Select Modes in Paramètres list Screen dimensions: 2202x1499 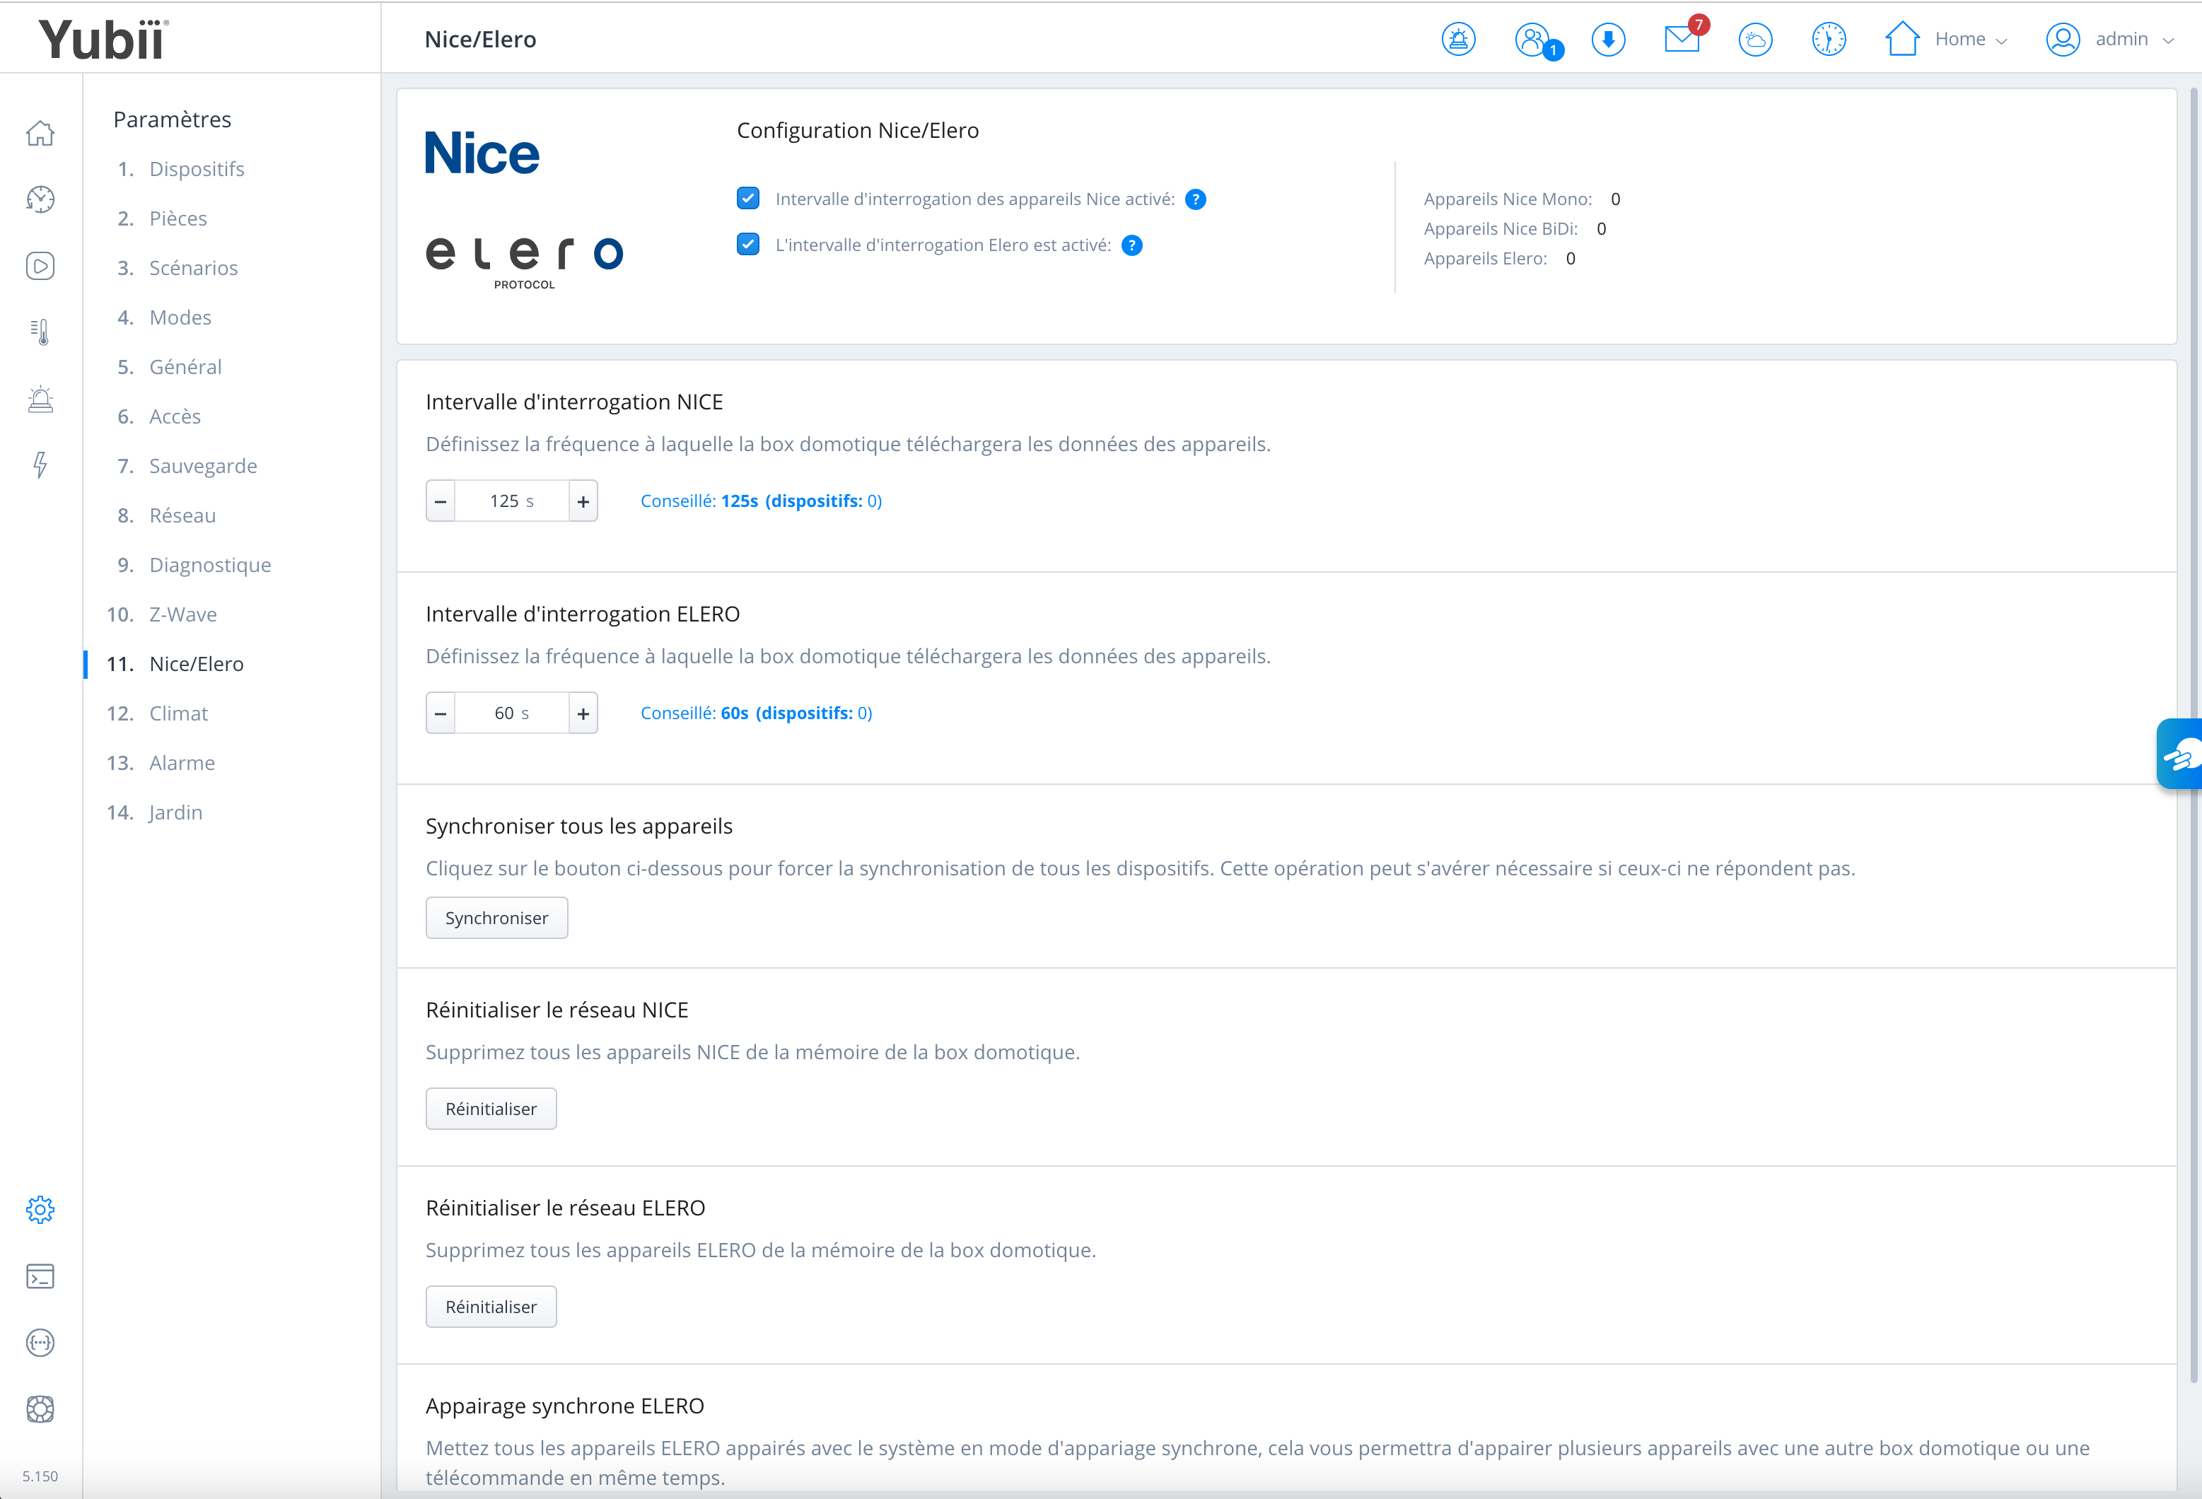(x=180, y=317)
